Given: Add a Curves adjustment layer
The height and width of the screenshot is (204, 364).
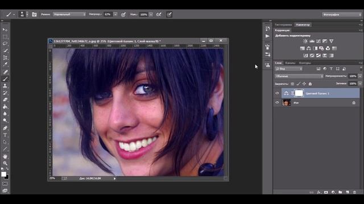Looking at the screenshot, I should (318, 41).
